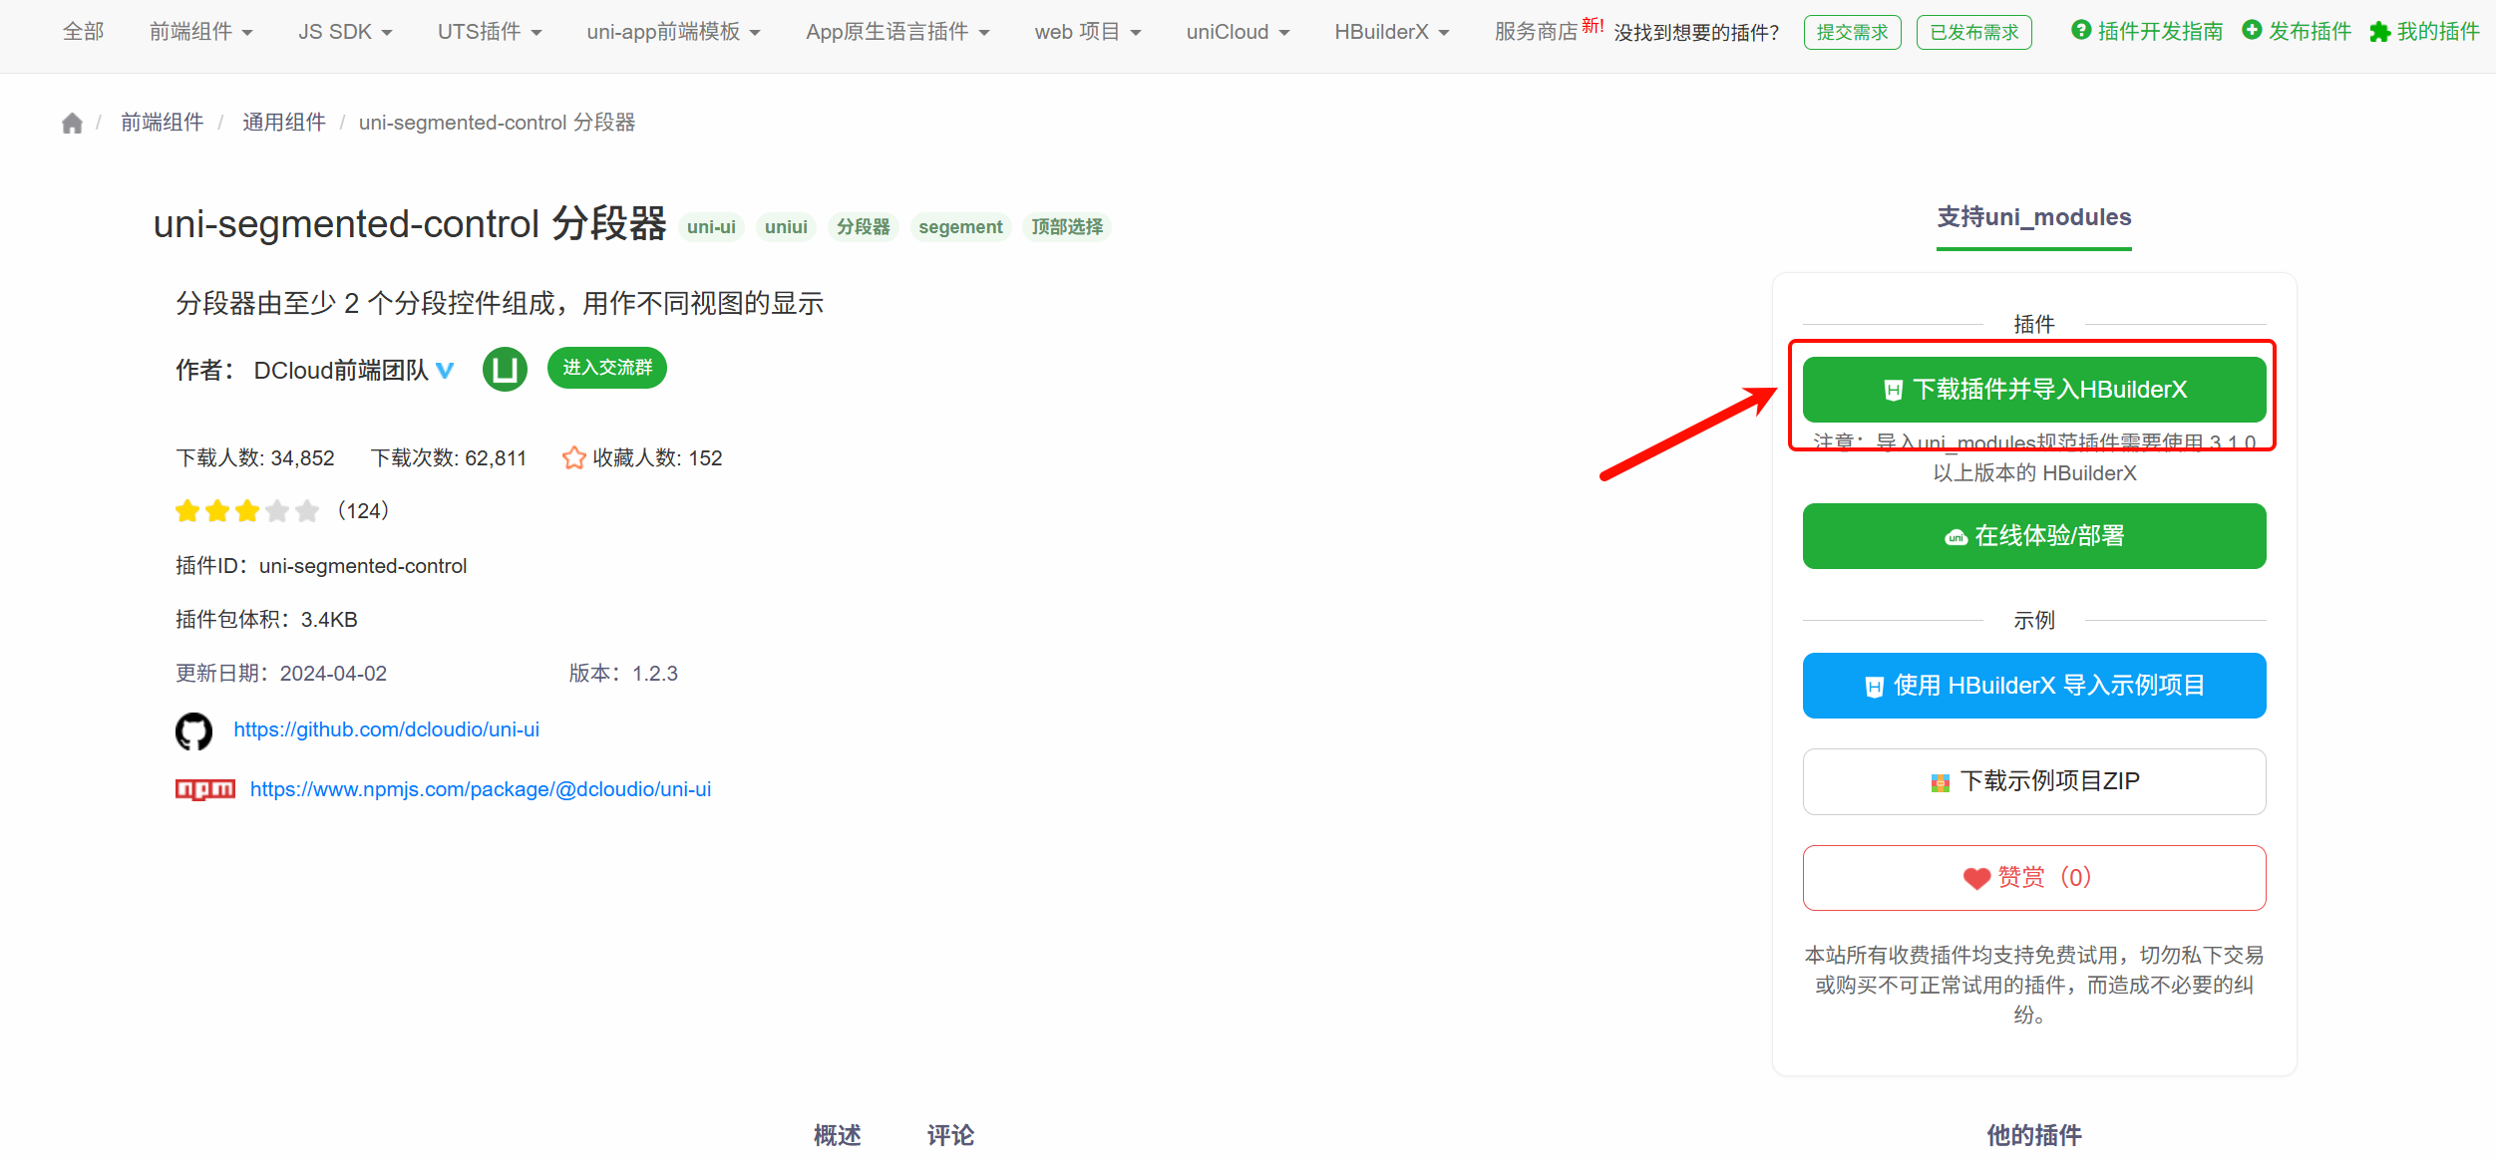Click the 版本: 1.2.3 text

click(623, 674)
